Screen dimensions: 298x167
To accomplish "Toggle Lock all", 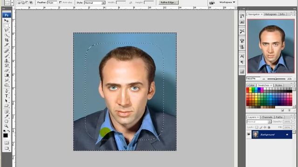I will pos(269,127).
